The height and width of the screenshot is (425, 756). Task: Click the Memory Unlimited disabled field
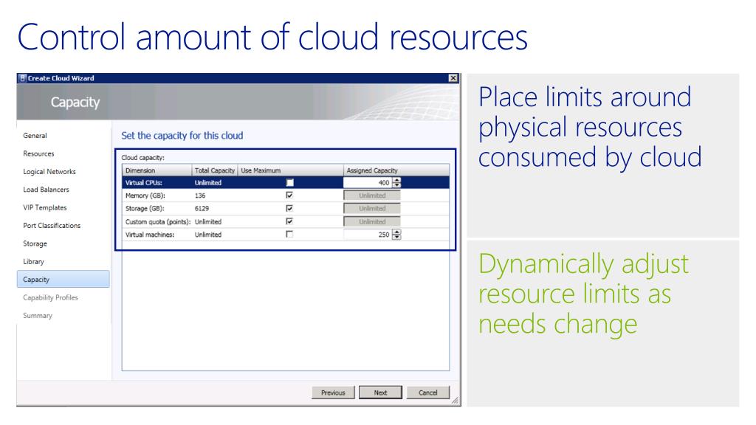372,196
